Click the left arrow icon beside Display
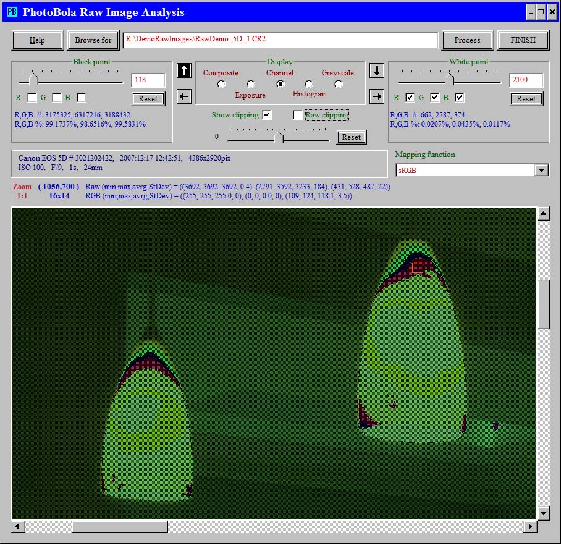This screenshot has width=561, height=544. pos(184,96)
